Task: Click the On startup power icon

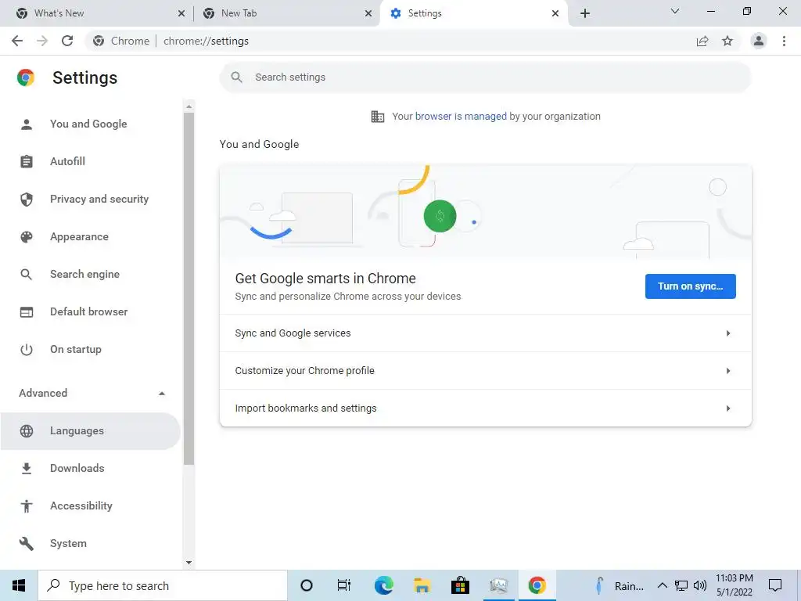Action: [27, 350]
